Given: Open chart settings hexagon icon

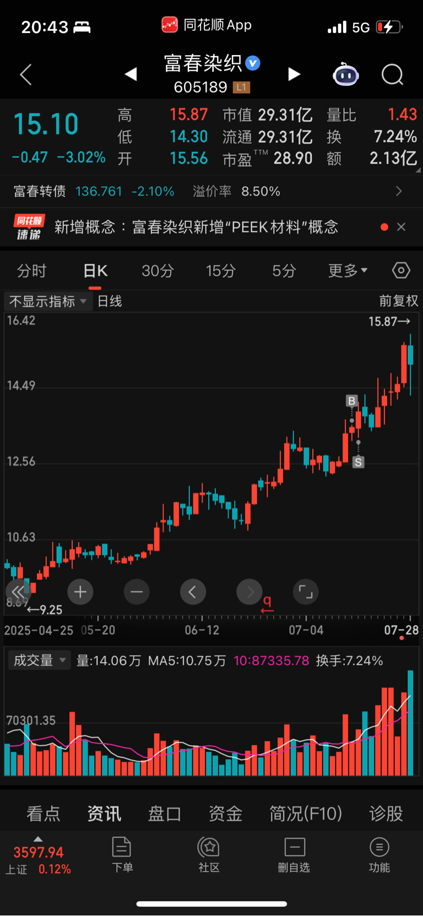Looking at the screenshot, I should tap(401, 270).
